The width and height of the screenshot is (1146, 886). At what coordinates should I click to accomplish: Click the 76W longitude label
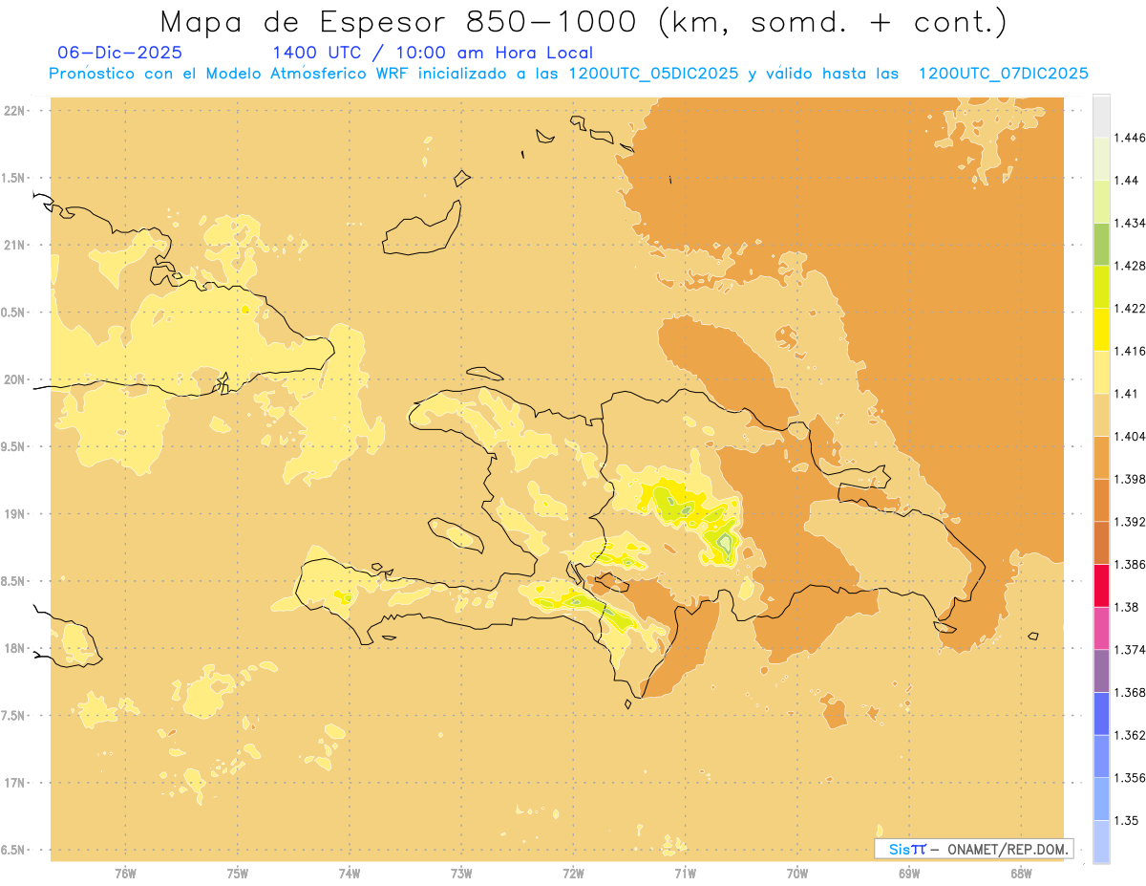point(125,873)
